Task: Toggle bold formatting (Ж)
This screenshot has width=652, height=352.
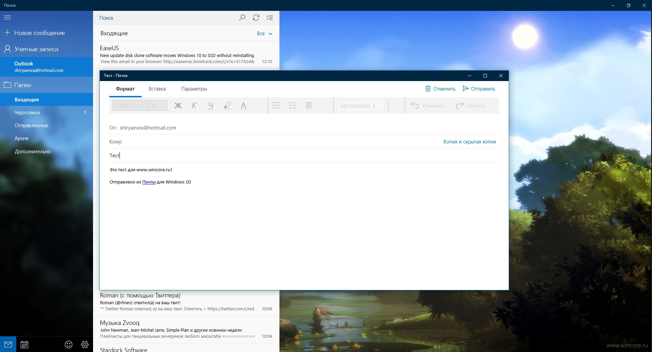Action: click(x=178, y=105)
